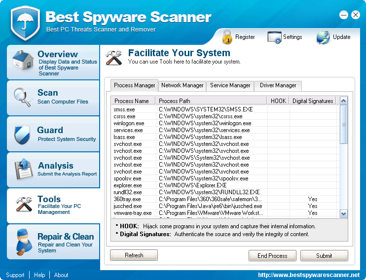Click path C:\WINDOWS\Explorer.EXE
This screenshot has height=280, width=366.
point(193,185)
